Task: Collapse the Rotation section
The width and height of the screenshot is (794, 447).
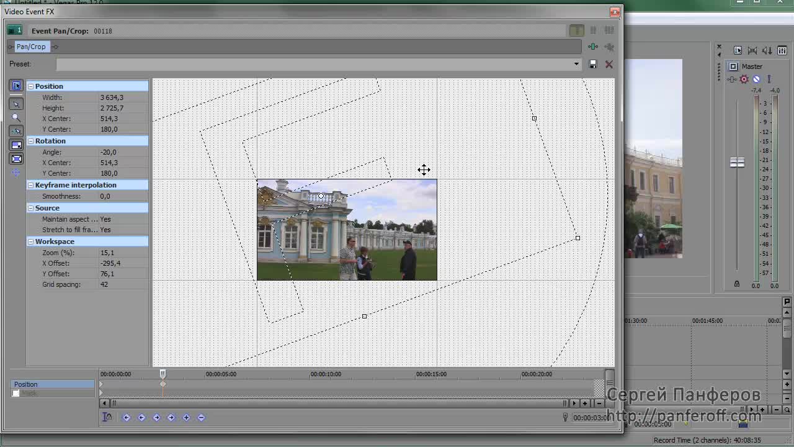Action: point(30,141)
